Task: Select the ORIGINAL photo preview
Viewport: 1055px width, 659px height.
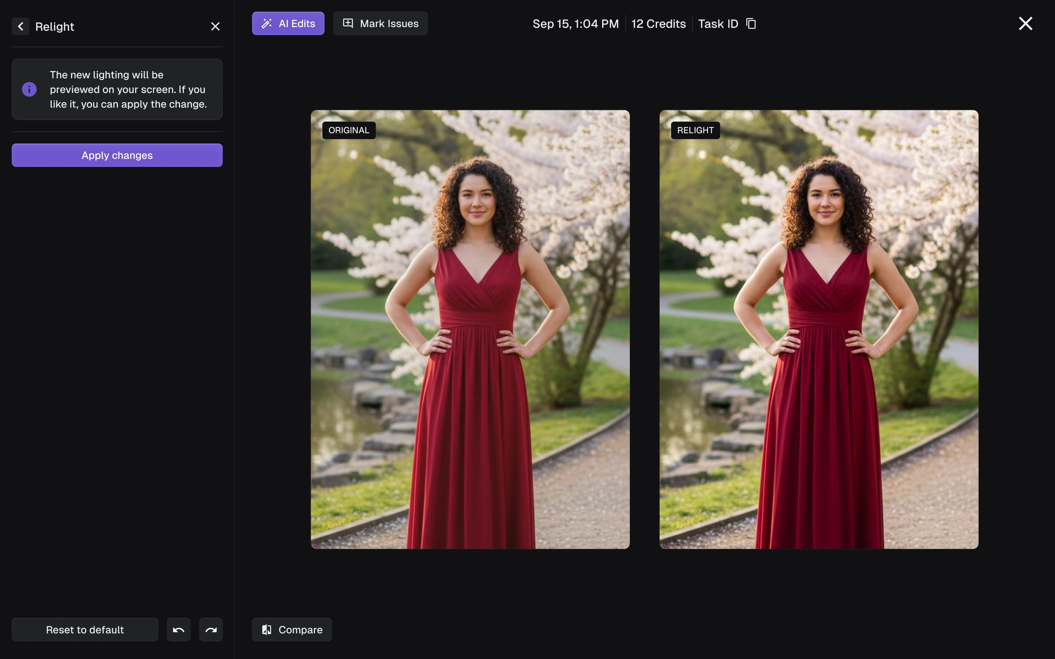Action: coord(470,329)
